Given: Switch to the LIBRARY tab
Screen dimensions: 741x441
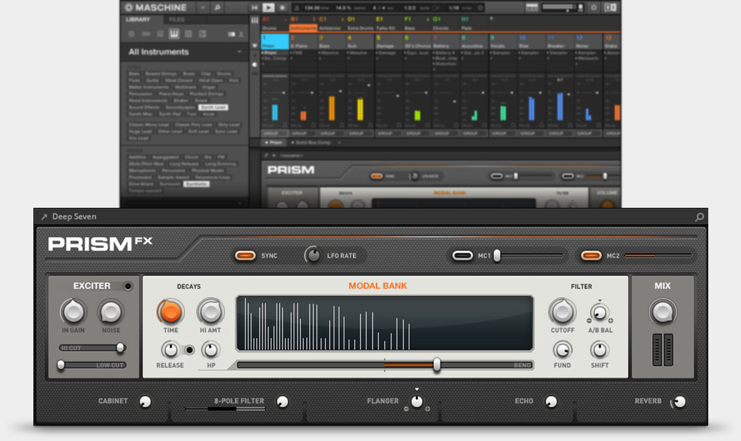Looking at the screenshot, I should click(x=138, y=19).
